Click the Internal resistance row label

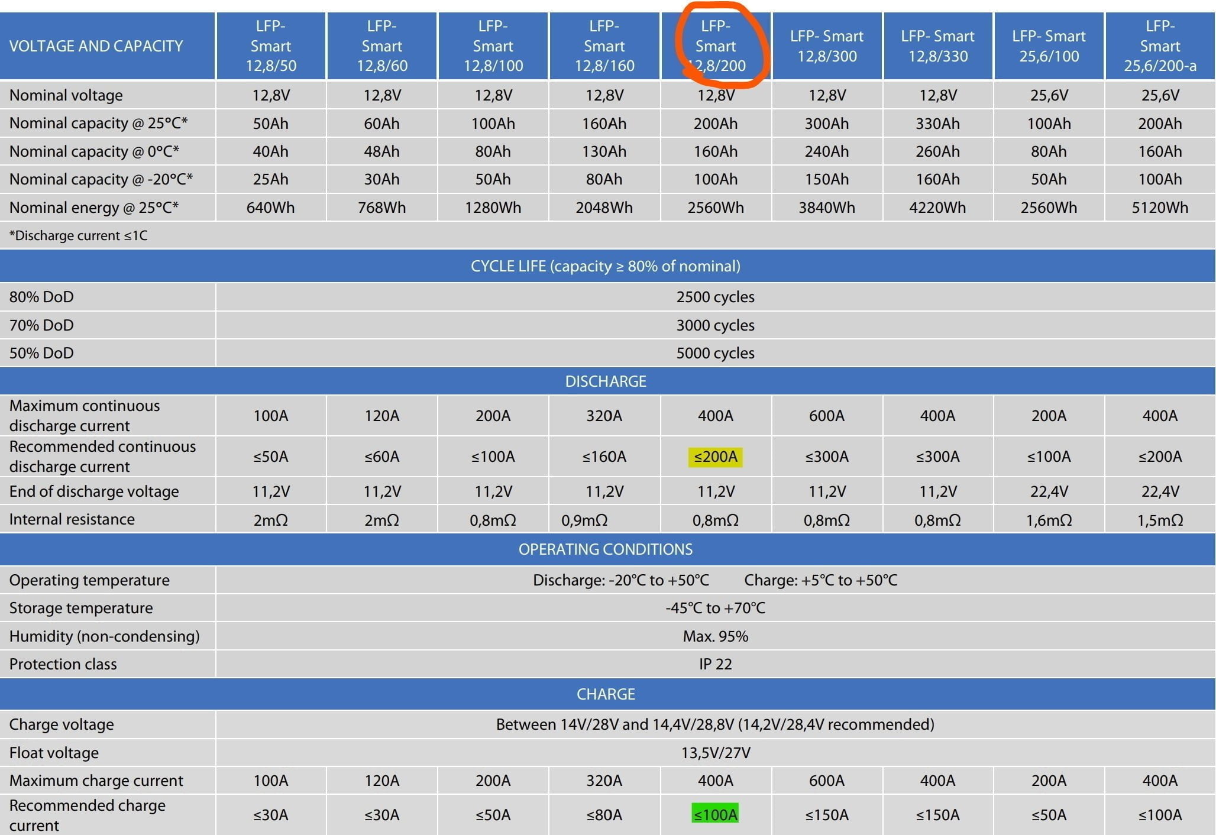[x=72, y=519]
